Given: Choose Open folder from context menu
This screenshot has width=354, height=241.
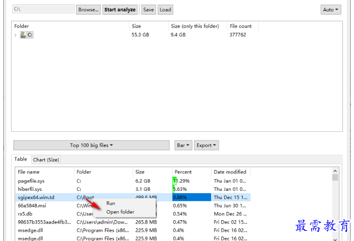Looking at the screenshot, I should pos(120,212).
